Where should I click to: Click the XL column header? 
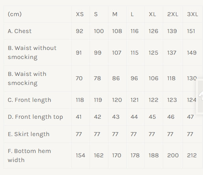[152, 14]
